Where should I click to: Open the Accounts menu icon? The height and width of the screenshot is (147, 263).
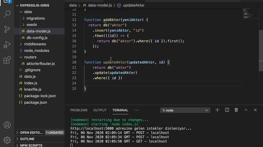(7, 125)
